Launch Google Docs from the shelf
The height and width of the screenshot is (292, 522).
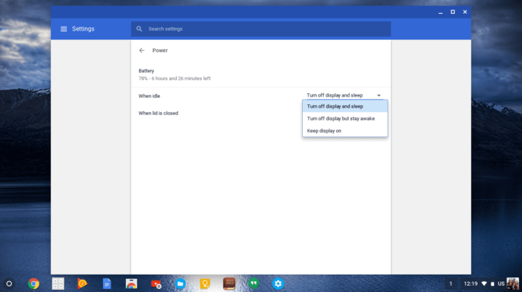106,283
